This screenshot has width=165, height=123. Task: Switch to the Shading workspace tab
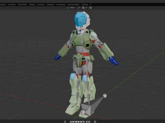tap(32, 4)
